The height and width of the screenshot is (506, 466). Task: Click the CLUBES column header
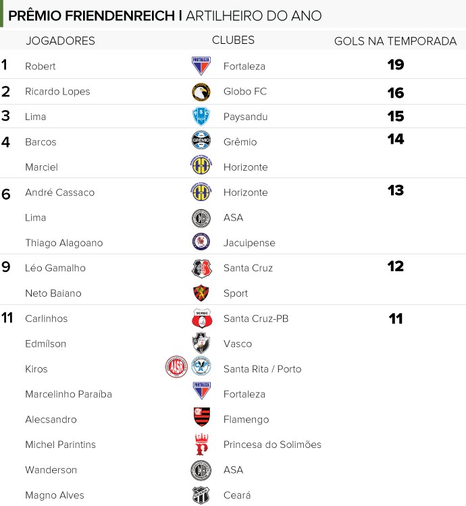pos(233,40)
